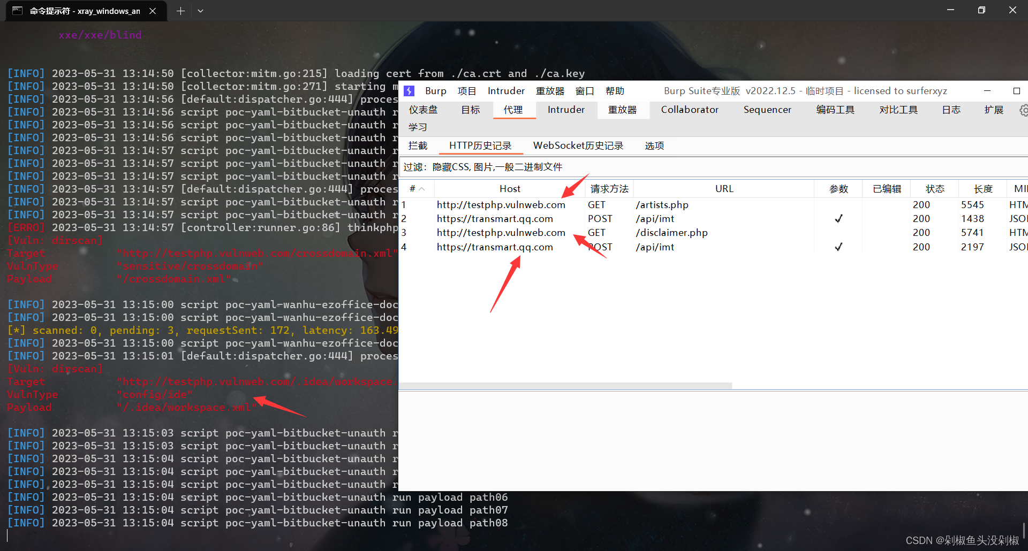Image resolution: width=1028 pixels, height=551 pixels.
Task: Click the terminal tab's command prompt icon
Action: 17,11
